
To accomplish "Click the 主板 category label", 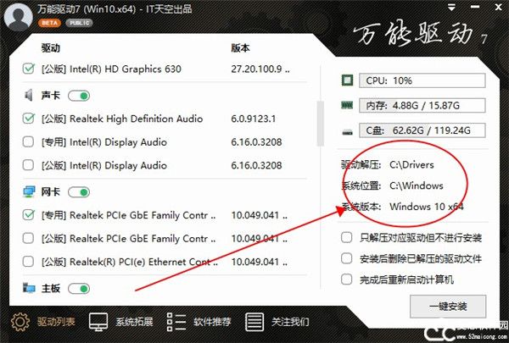I will pyautogui.click(x=51, y=288).
